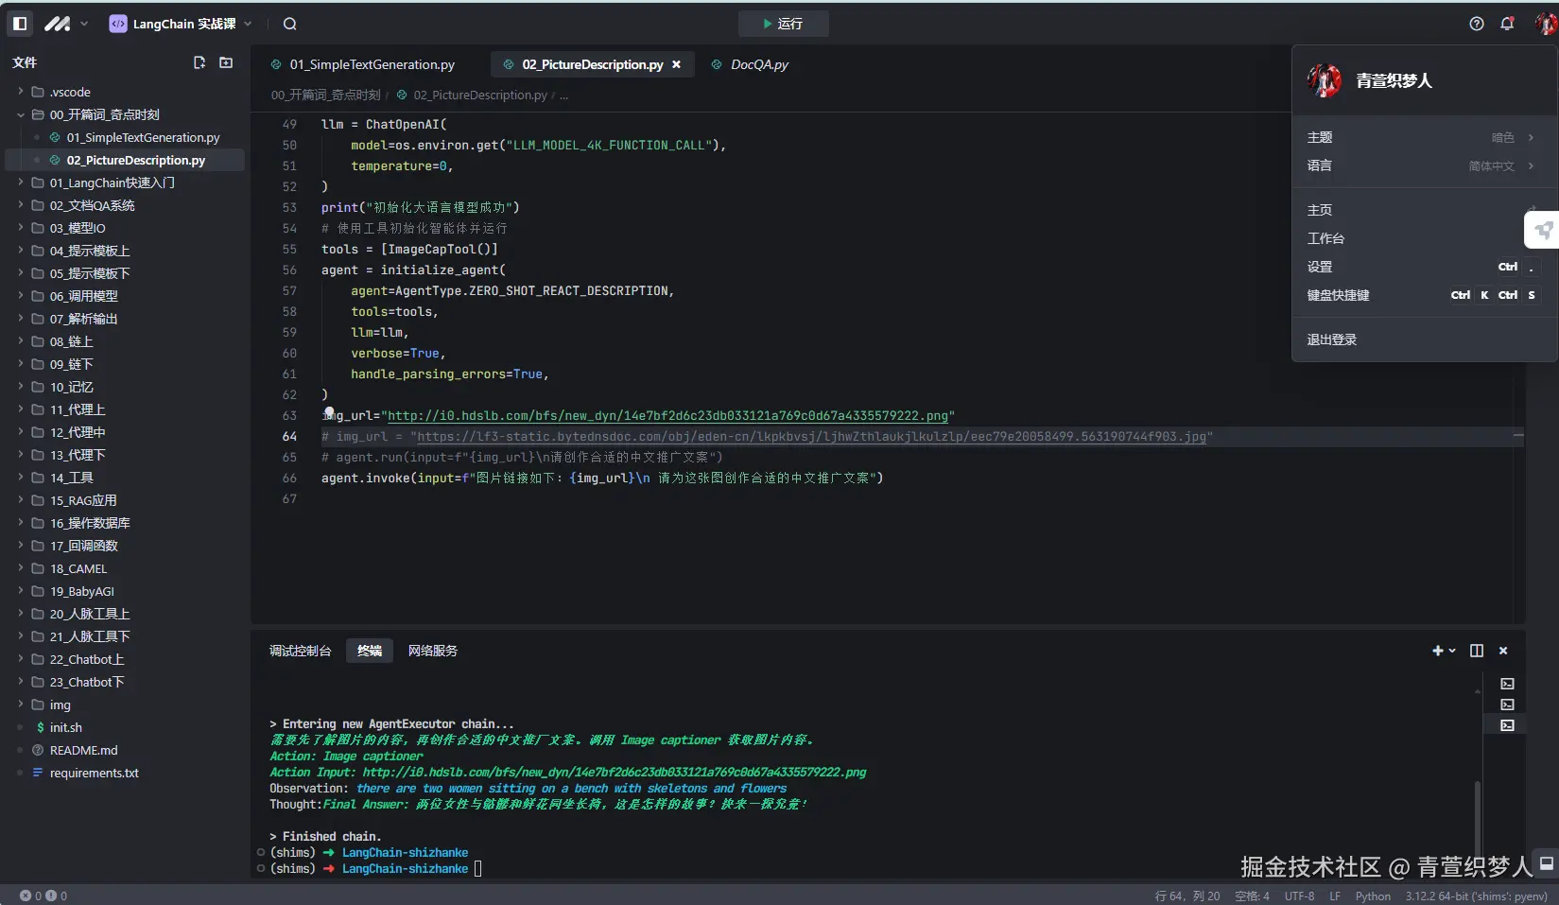Image resolution: width=1559 pixels, height=905 pixels.
Task: Switch to the DocQA.py tab
Action: click(758, 64)
